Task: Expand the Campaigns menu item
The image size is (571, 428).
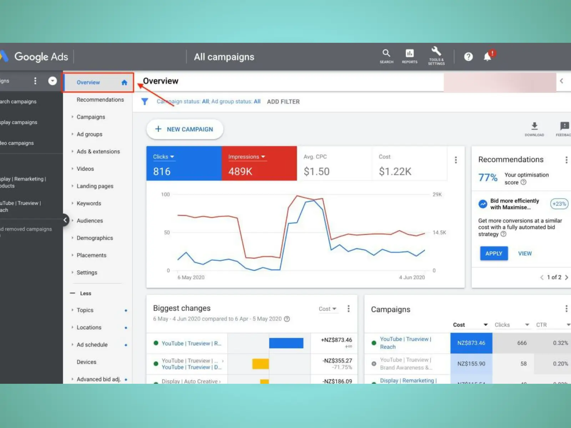Action: [91, 117]
